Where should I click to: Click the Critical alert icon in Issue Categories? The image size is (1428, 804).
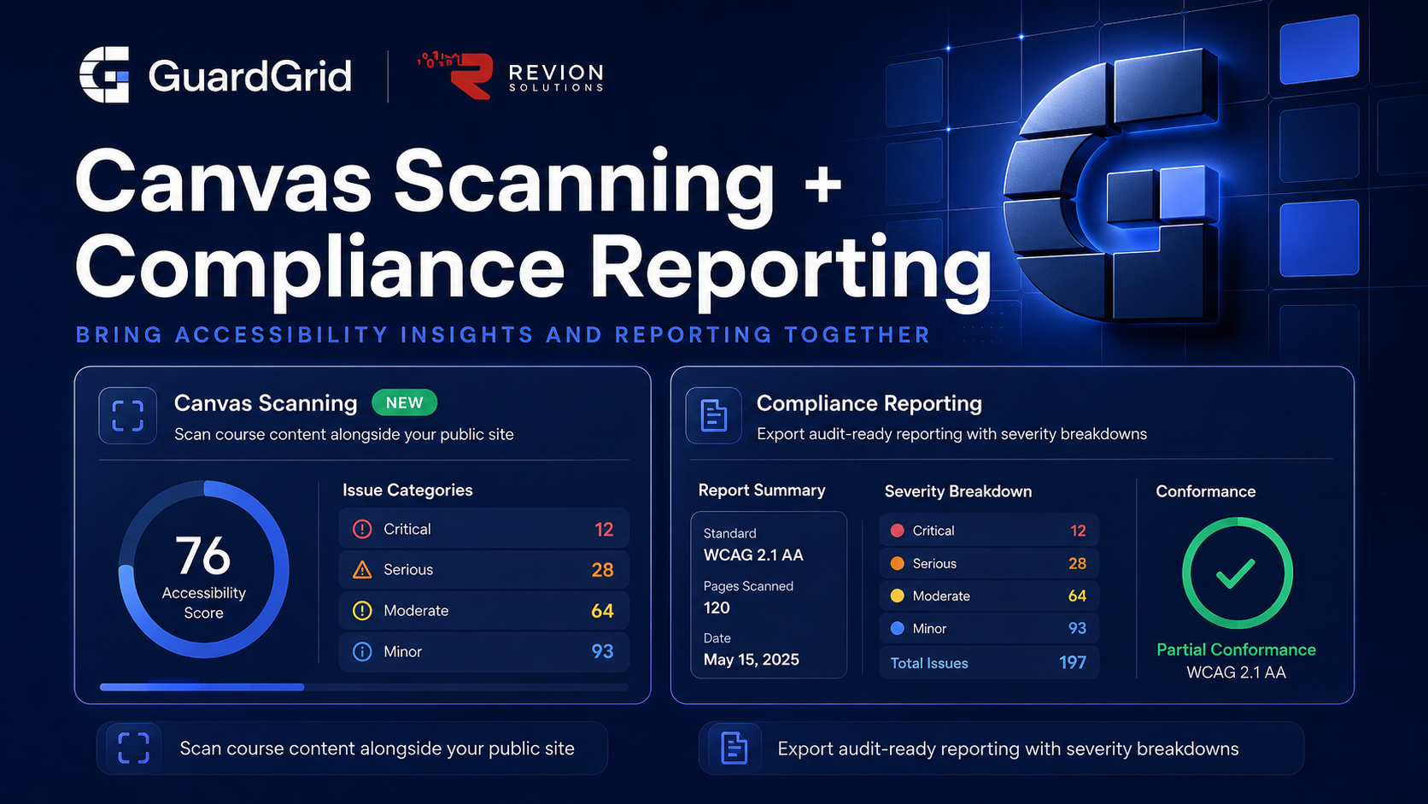coord(362,529)
